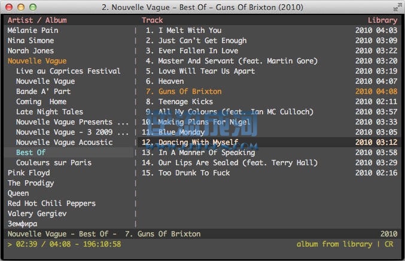
Task: Minimize the window with yellow button
Action: pos(21,7)
